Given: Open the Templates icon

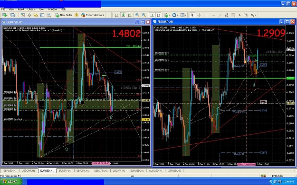Looking at the screenshot, I should click(x=182, y=15).
